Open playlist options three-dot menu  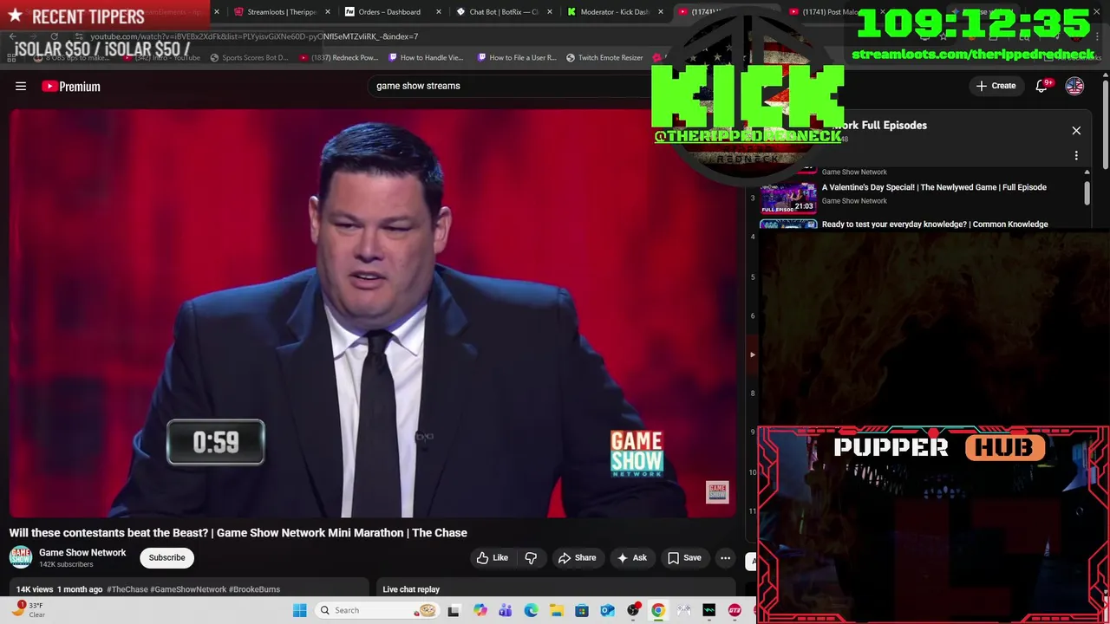pyautogui.click(x=1076, y=156)
